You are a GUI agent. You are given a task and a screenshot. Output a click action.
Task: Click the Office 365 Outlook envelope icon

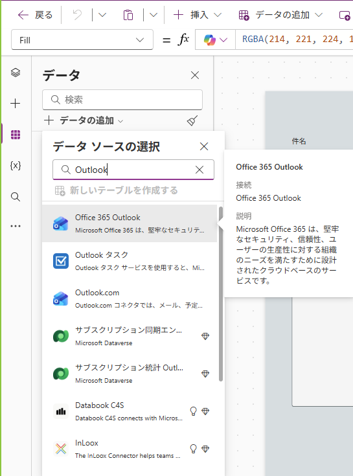[61, 223]
